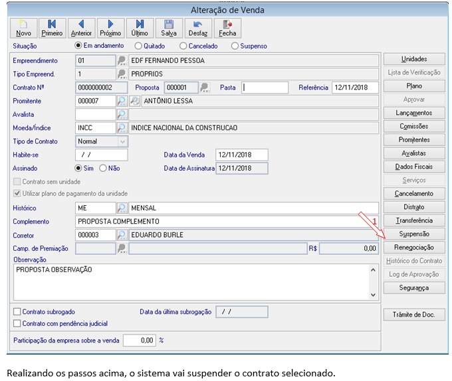Open Log de Aprovação
Image resolution: width=452 pixels, height=381 pixels.
pyautogui.click(x=414, y=274)
